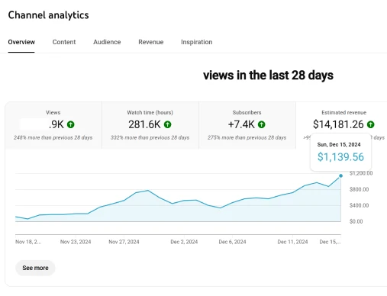Click '332% more than previous 28 days' text
387x296 pixels.
[x=150, y=137]
